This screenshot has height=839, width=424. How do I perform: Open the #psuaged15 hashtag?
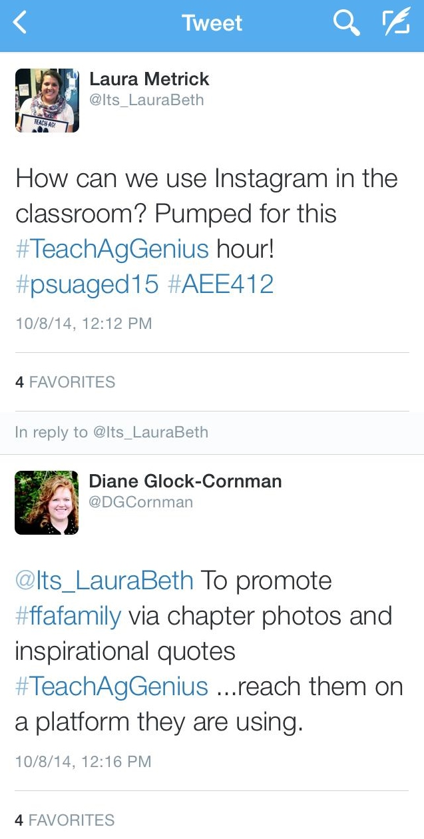(x=87, y=285)
